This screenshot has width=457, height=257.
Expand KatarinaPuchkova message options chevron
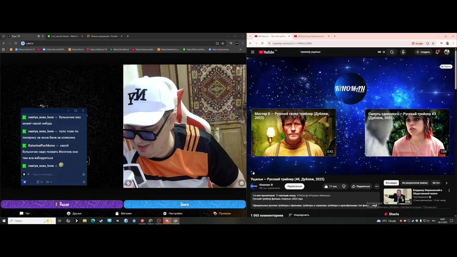tap(57, 146)
